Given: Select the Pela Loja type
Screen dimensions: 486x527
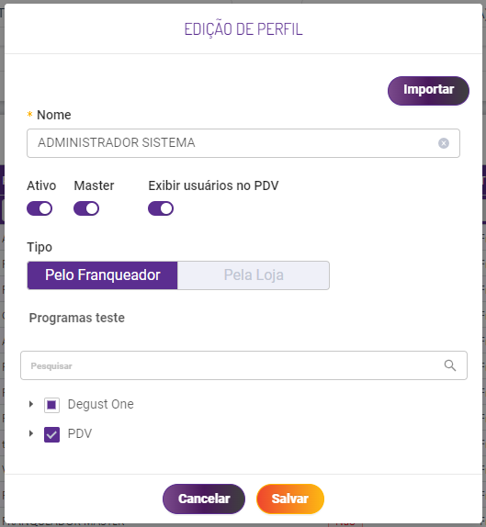Looking at the screenshot, I should point(254,275).
